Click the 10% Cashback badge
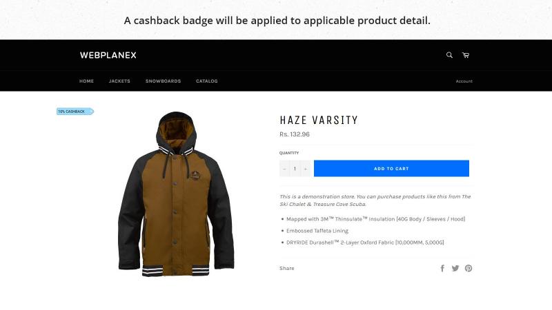 coord(75,112)
